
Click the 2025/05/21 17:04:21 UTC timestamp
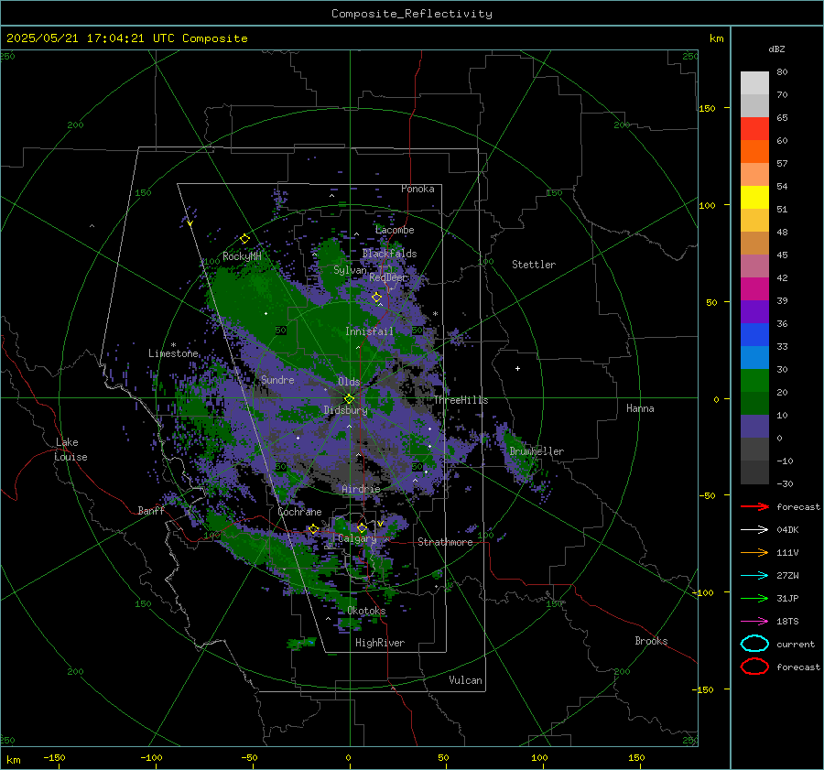point(83,38)
